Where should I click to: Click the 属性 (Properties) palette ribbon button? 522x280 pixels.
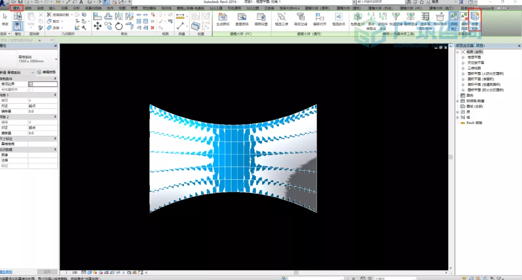pyautogui.click(x=17, y=26)
